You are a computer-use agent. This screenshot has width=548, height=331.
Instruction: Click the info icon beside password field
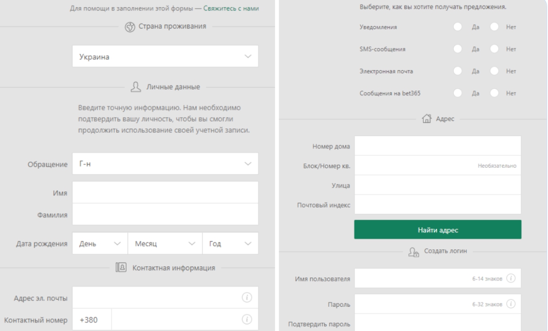click(x=510, y=304)
